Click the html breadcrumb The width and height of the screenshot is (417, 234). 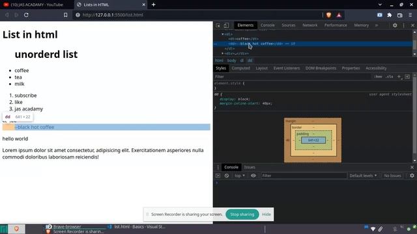(219, 60)
